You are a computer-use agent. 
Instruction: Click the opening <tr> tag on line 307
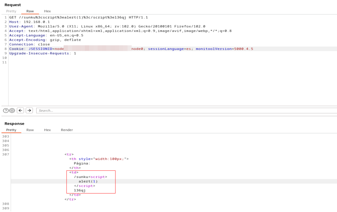pyautogui.click(x=69, y=154)
